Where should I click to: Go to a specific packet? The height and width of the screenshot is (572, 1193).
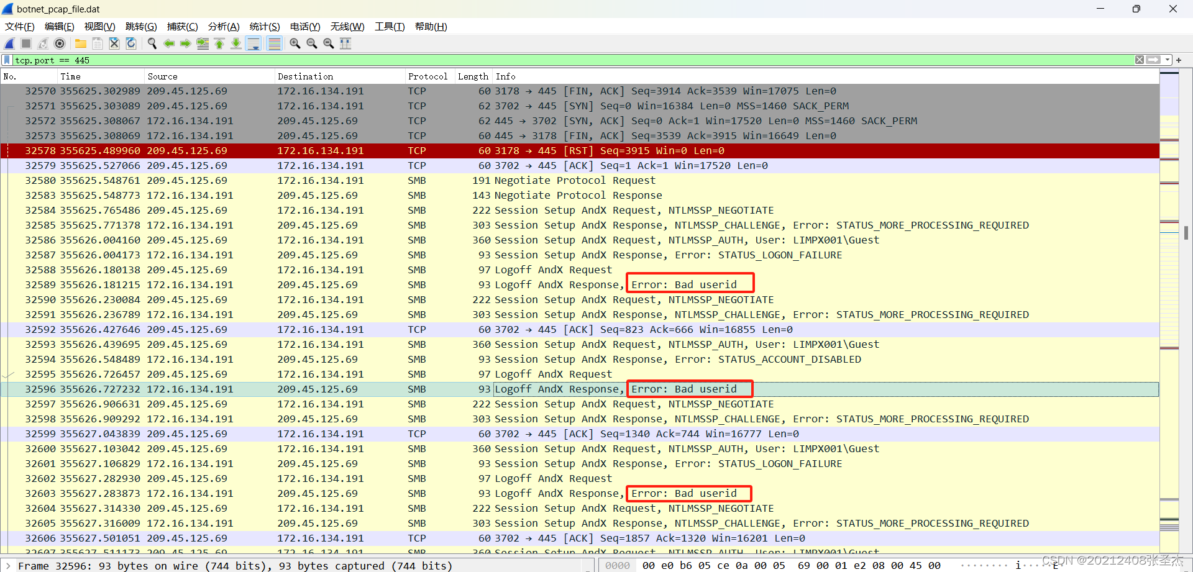coord(203,43)
